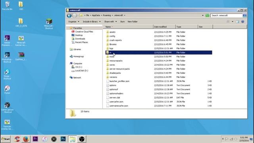Open Minecraft banner image on desktop
Screen dimensions: 254x143
coord(21,41)
